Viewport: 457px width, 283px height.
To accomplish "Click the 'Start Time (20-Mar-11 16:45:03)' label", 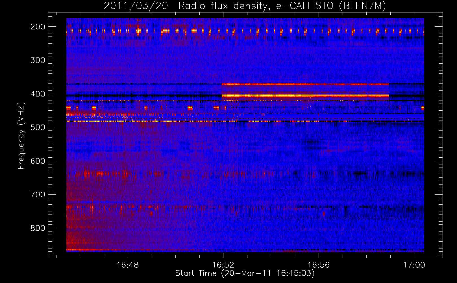I will pos(245,273).
